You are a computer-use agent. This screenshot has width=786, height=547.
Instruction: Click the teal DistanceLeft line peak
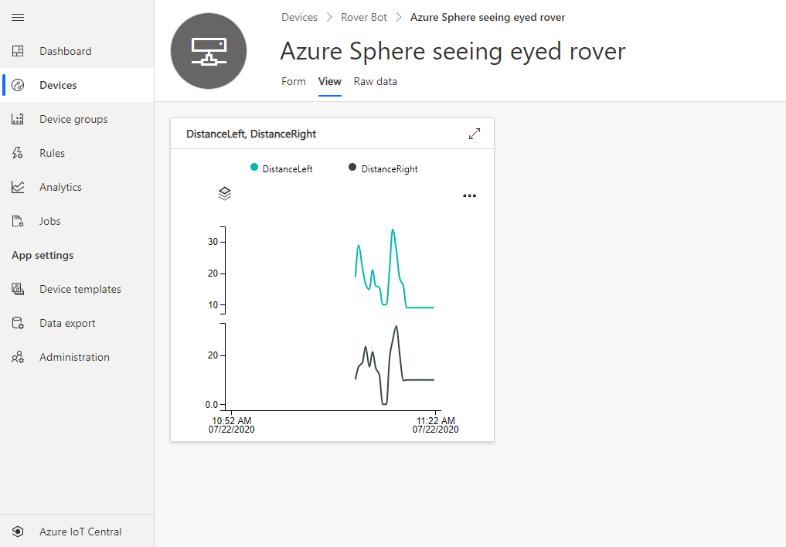pos(393,230)
